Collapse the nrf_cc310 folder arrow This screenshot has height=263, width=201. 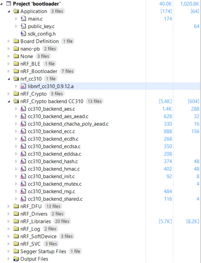click(x=9, y=79)
